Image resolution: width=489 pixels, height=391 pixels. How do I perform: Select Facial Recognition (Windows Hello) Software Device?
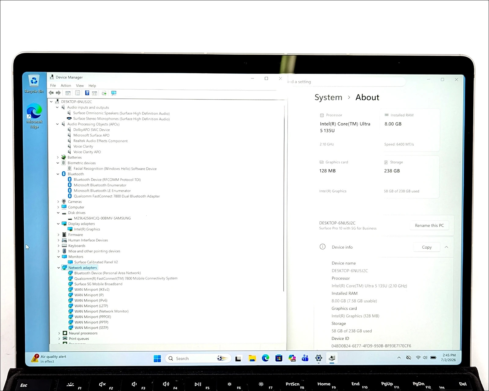(x=115, y=169)
